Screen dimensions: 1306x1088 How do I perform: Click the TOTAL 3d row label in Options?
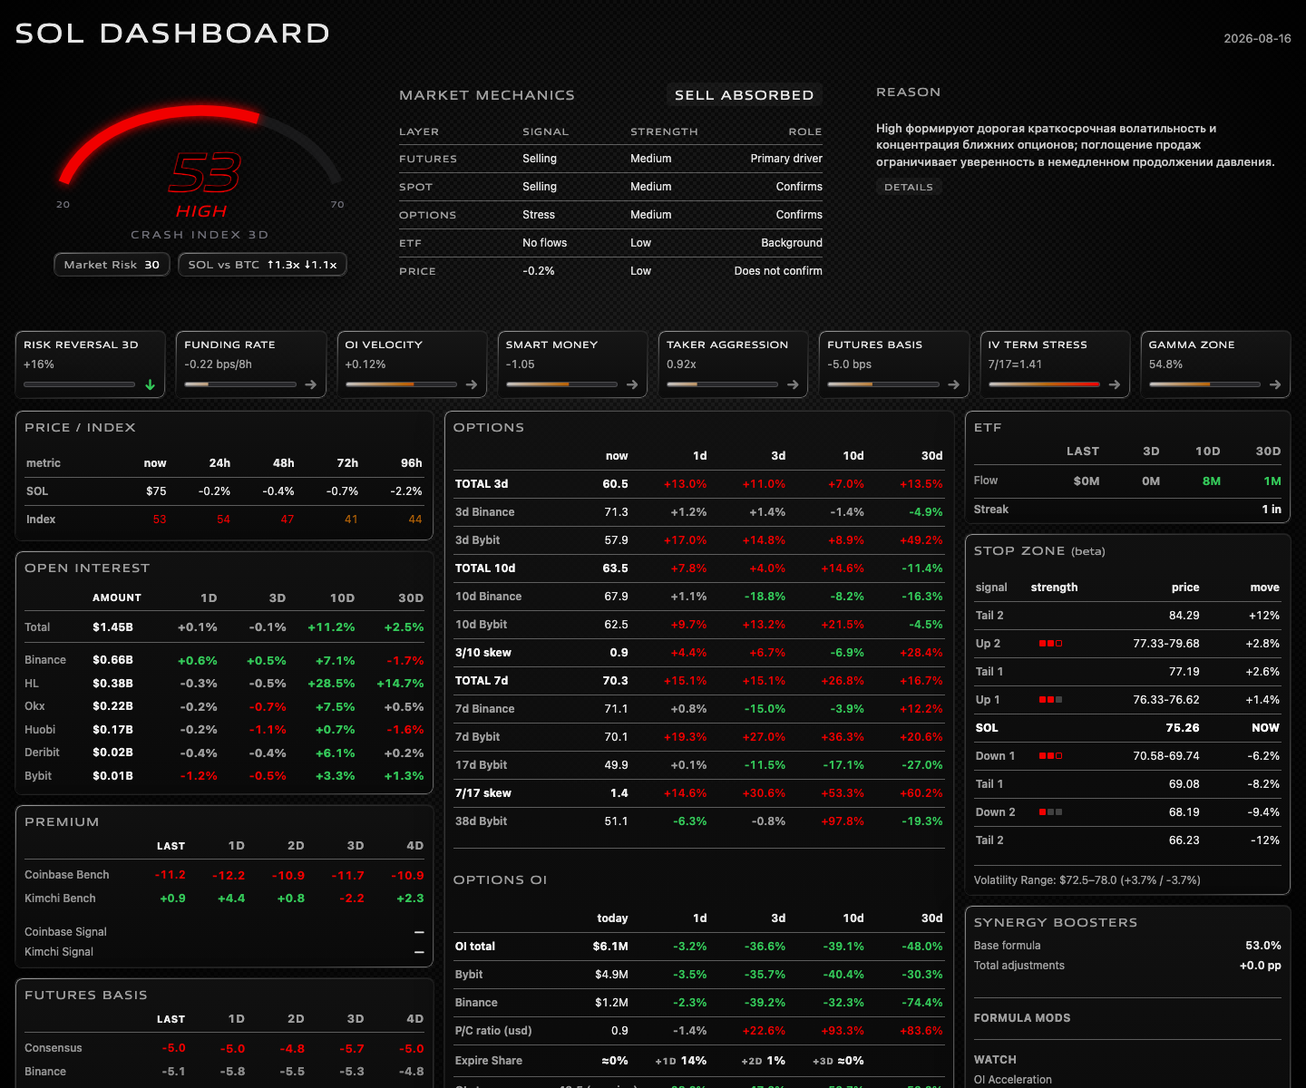(x=482, y=484)
